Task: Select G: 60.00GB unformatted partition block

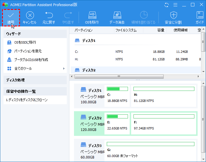Action: pos(150,151)
